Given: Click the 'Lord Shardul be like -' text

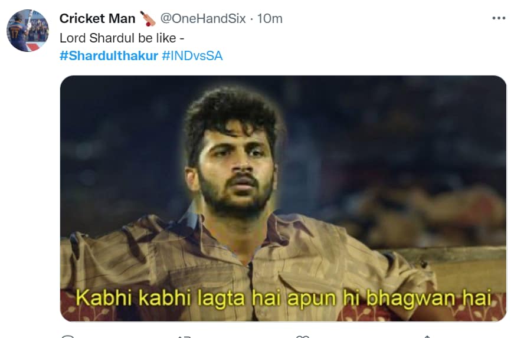Looking at the screenshot, I should [x=122, y=38].
